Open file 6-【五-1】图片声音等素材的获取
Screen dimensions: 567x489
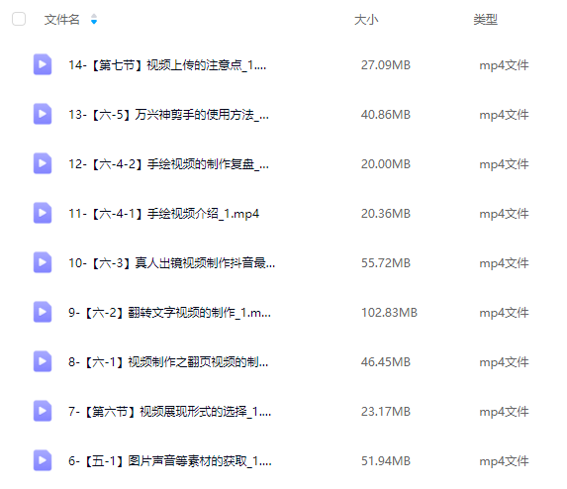(170, 461)
